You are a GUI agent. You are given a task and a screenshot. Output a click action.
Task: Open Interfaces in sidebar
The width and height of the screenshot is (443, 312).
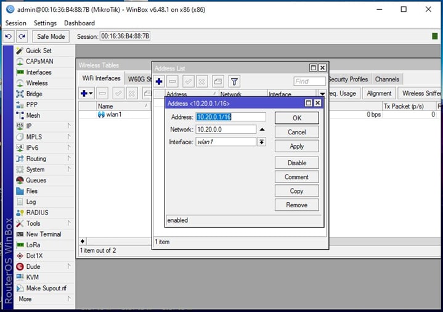click(39, 72)
